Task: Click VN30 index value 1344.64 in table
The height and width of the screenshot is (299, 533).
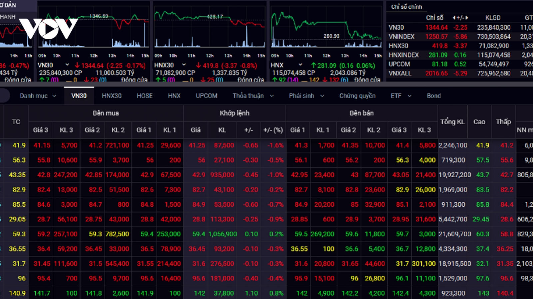Action: [x=436, y=28]
